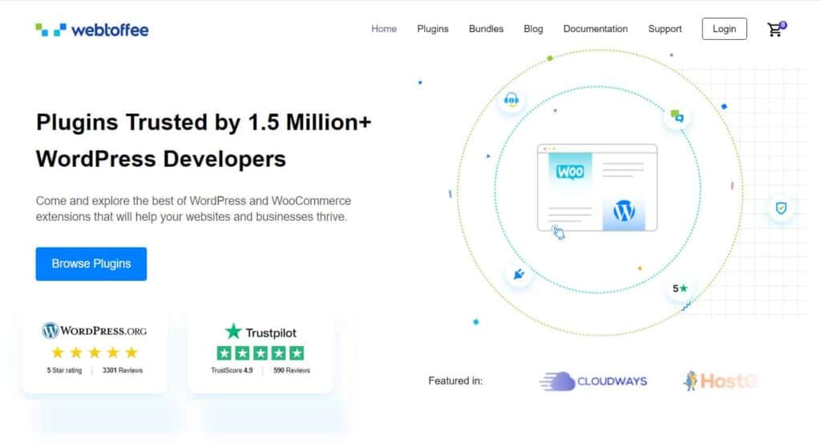Click the HostGator logo
821x443 pixels.
pyautogui.click(x=720, y=381)
